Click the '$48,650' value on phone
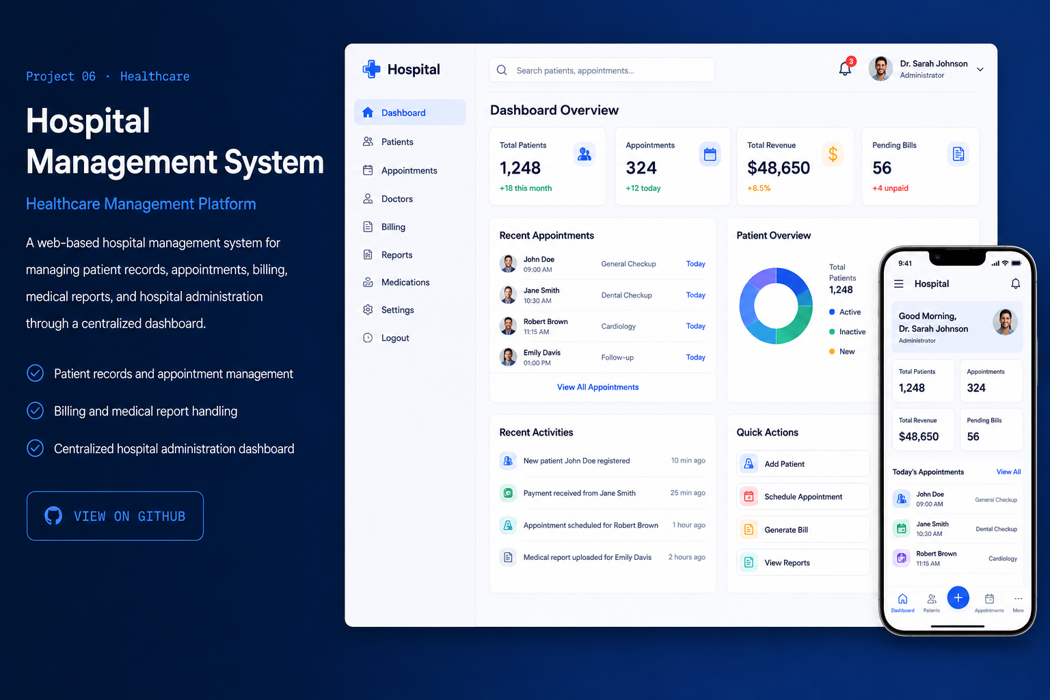 coord(919,436)
